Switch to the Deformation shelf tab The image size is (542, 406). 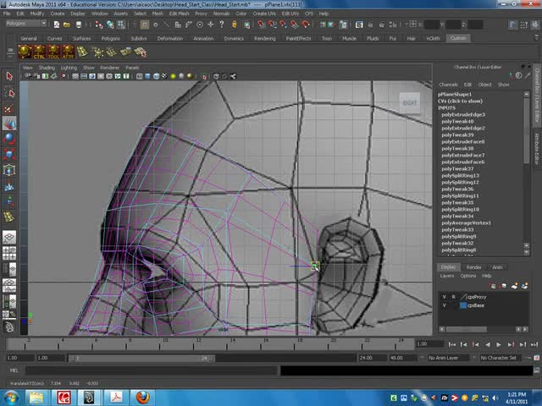click(x=169, y=38)
